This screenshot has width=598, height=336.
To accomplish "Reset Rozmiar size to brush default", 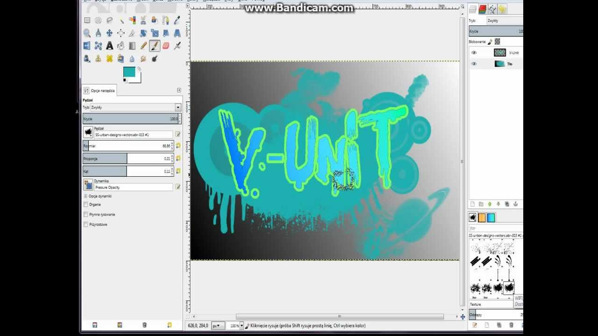I will point(178,146).
